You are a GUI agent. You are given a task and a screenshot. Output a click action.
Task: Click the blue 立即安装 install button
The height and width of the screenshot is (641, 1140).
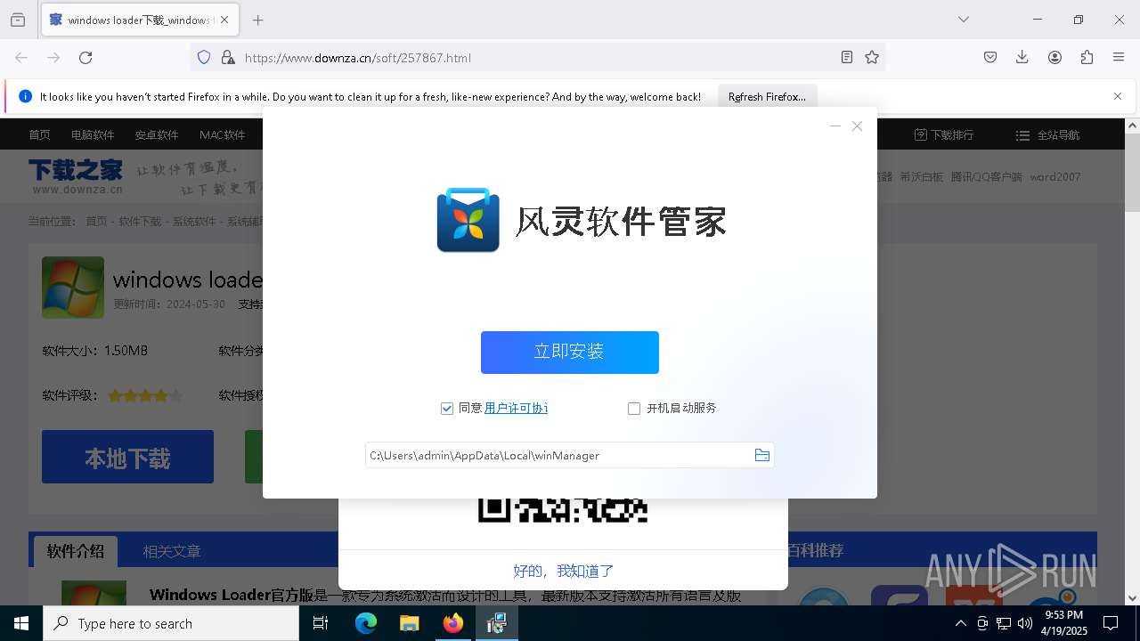click(570, 353)
